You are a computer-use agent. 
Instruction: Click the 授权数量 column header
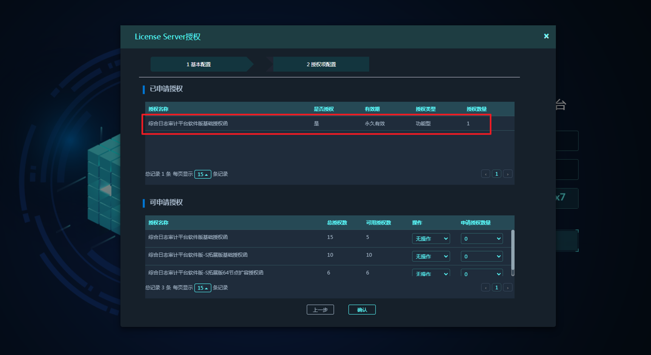click(x=477, y=109)
